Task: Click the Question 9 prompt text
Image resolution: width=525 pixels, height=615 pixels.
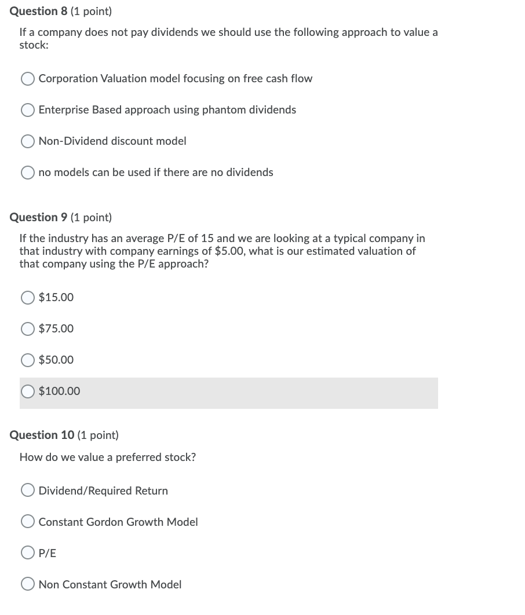Action: pyautogui.click(x=222, y=251)
